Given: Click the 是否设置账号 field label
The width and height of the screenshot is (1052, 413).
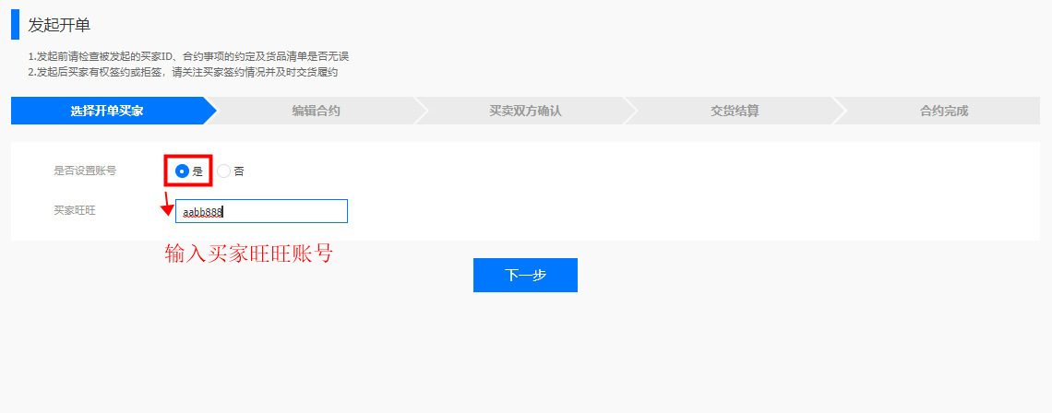Looking at the screenshot, I should click(x=85, y=171).
